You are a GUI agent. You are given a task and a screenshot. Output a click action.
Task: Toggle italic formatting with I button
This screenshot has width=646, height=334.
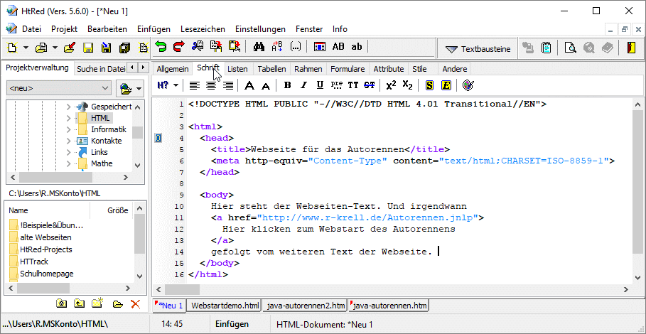pos(303,85)
